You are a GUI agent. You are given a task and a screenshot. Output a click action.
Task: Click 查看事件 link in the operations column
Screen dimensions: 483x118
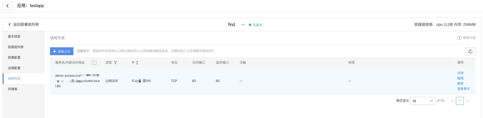463,89
